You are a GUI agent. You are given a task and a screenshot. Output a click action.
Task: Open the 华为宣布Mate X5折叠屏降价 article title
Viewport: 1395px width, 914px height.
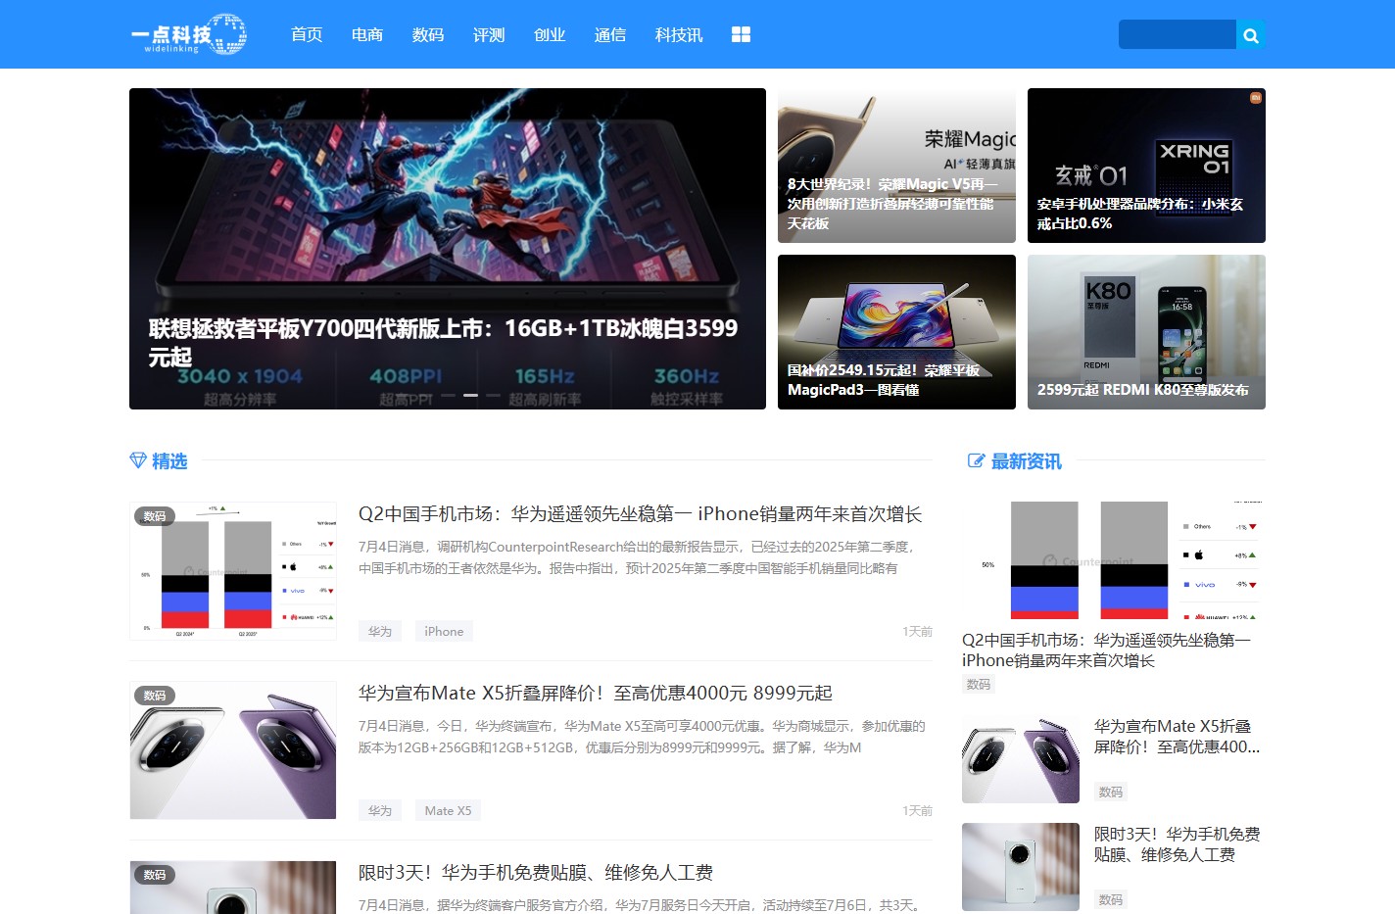(596, 694)
